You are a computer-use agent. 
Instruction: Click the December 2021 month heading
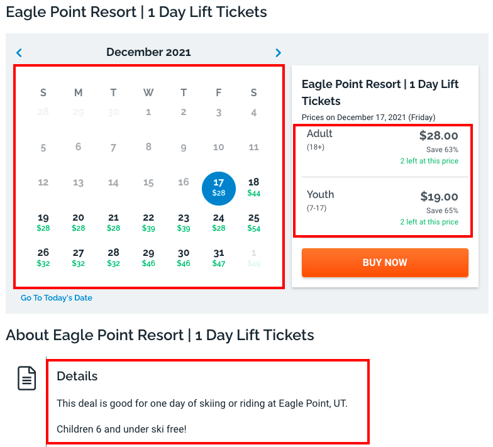coord(148,53)
